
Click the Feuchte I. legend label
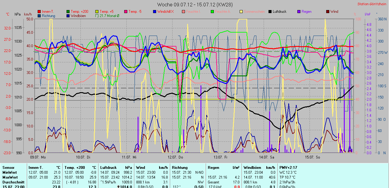193,12
